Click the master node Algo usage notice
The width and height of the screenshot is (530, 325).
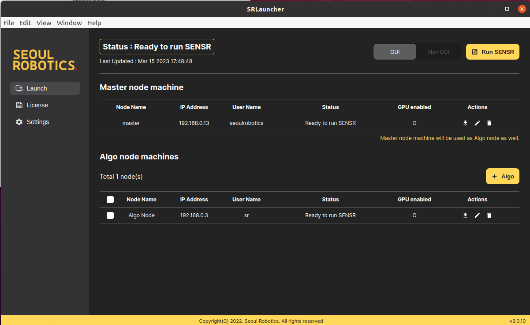point(450,138)
